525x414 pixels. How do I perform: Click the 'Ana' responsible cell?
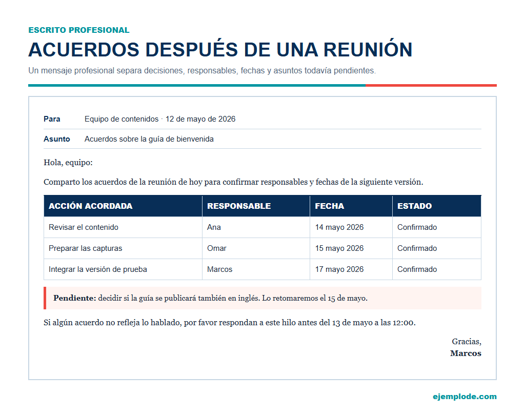pos(256,227)
